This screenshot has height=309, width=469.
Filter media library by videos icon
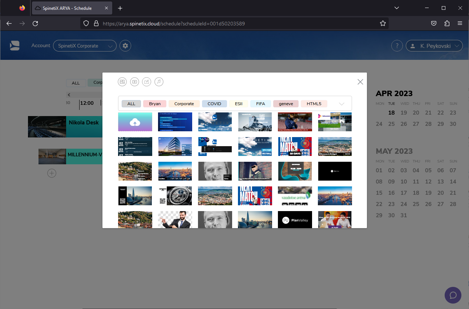[134, 82]
